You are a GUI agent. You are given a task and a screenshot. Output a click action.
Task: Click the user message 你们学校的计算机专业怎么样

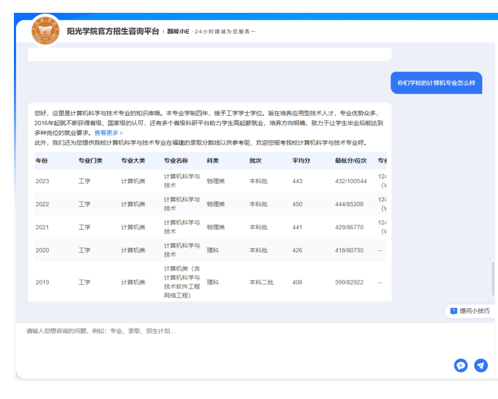pyautogui.click(x=436, y=83)
